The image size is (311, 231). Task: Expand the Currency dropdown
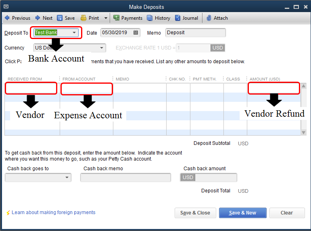click(x=102, y=48)
